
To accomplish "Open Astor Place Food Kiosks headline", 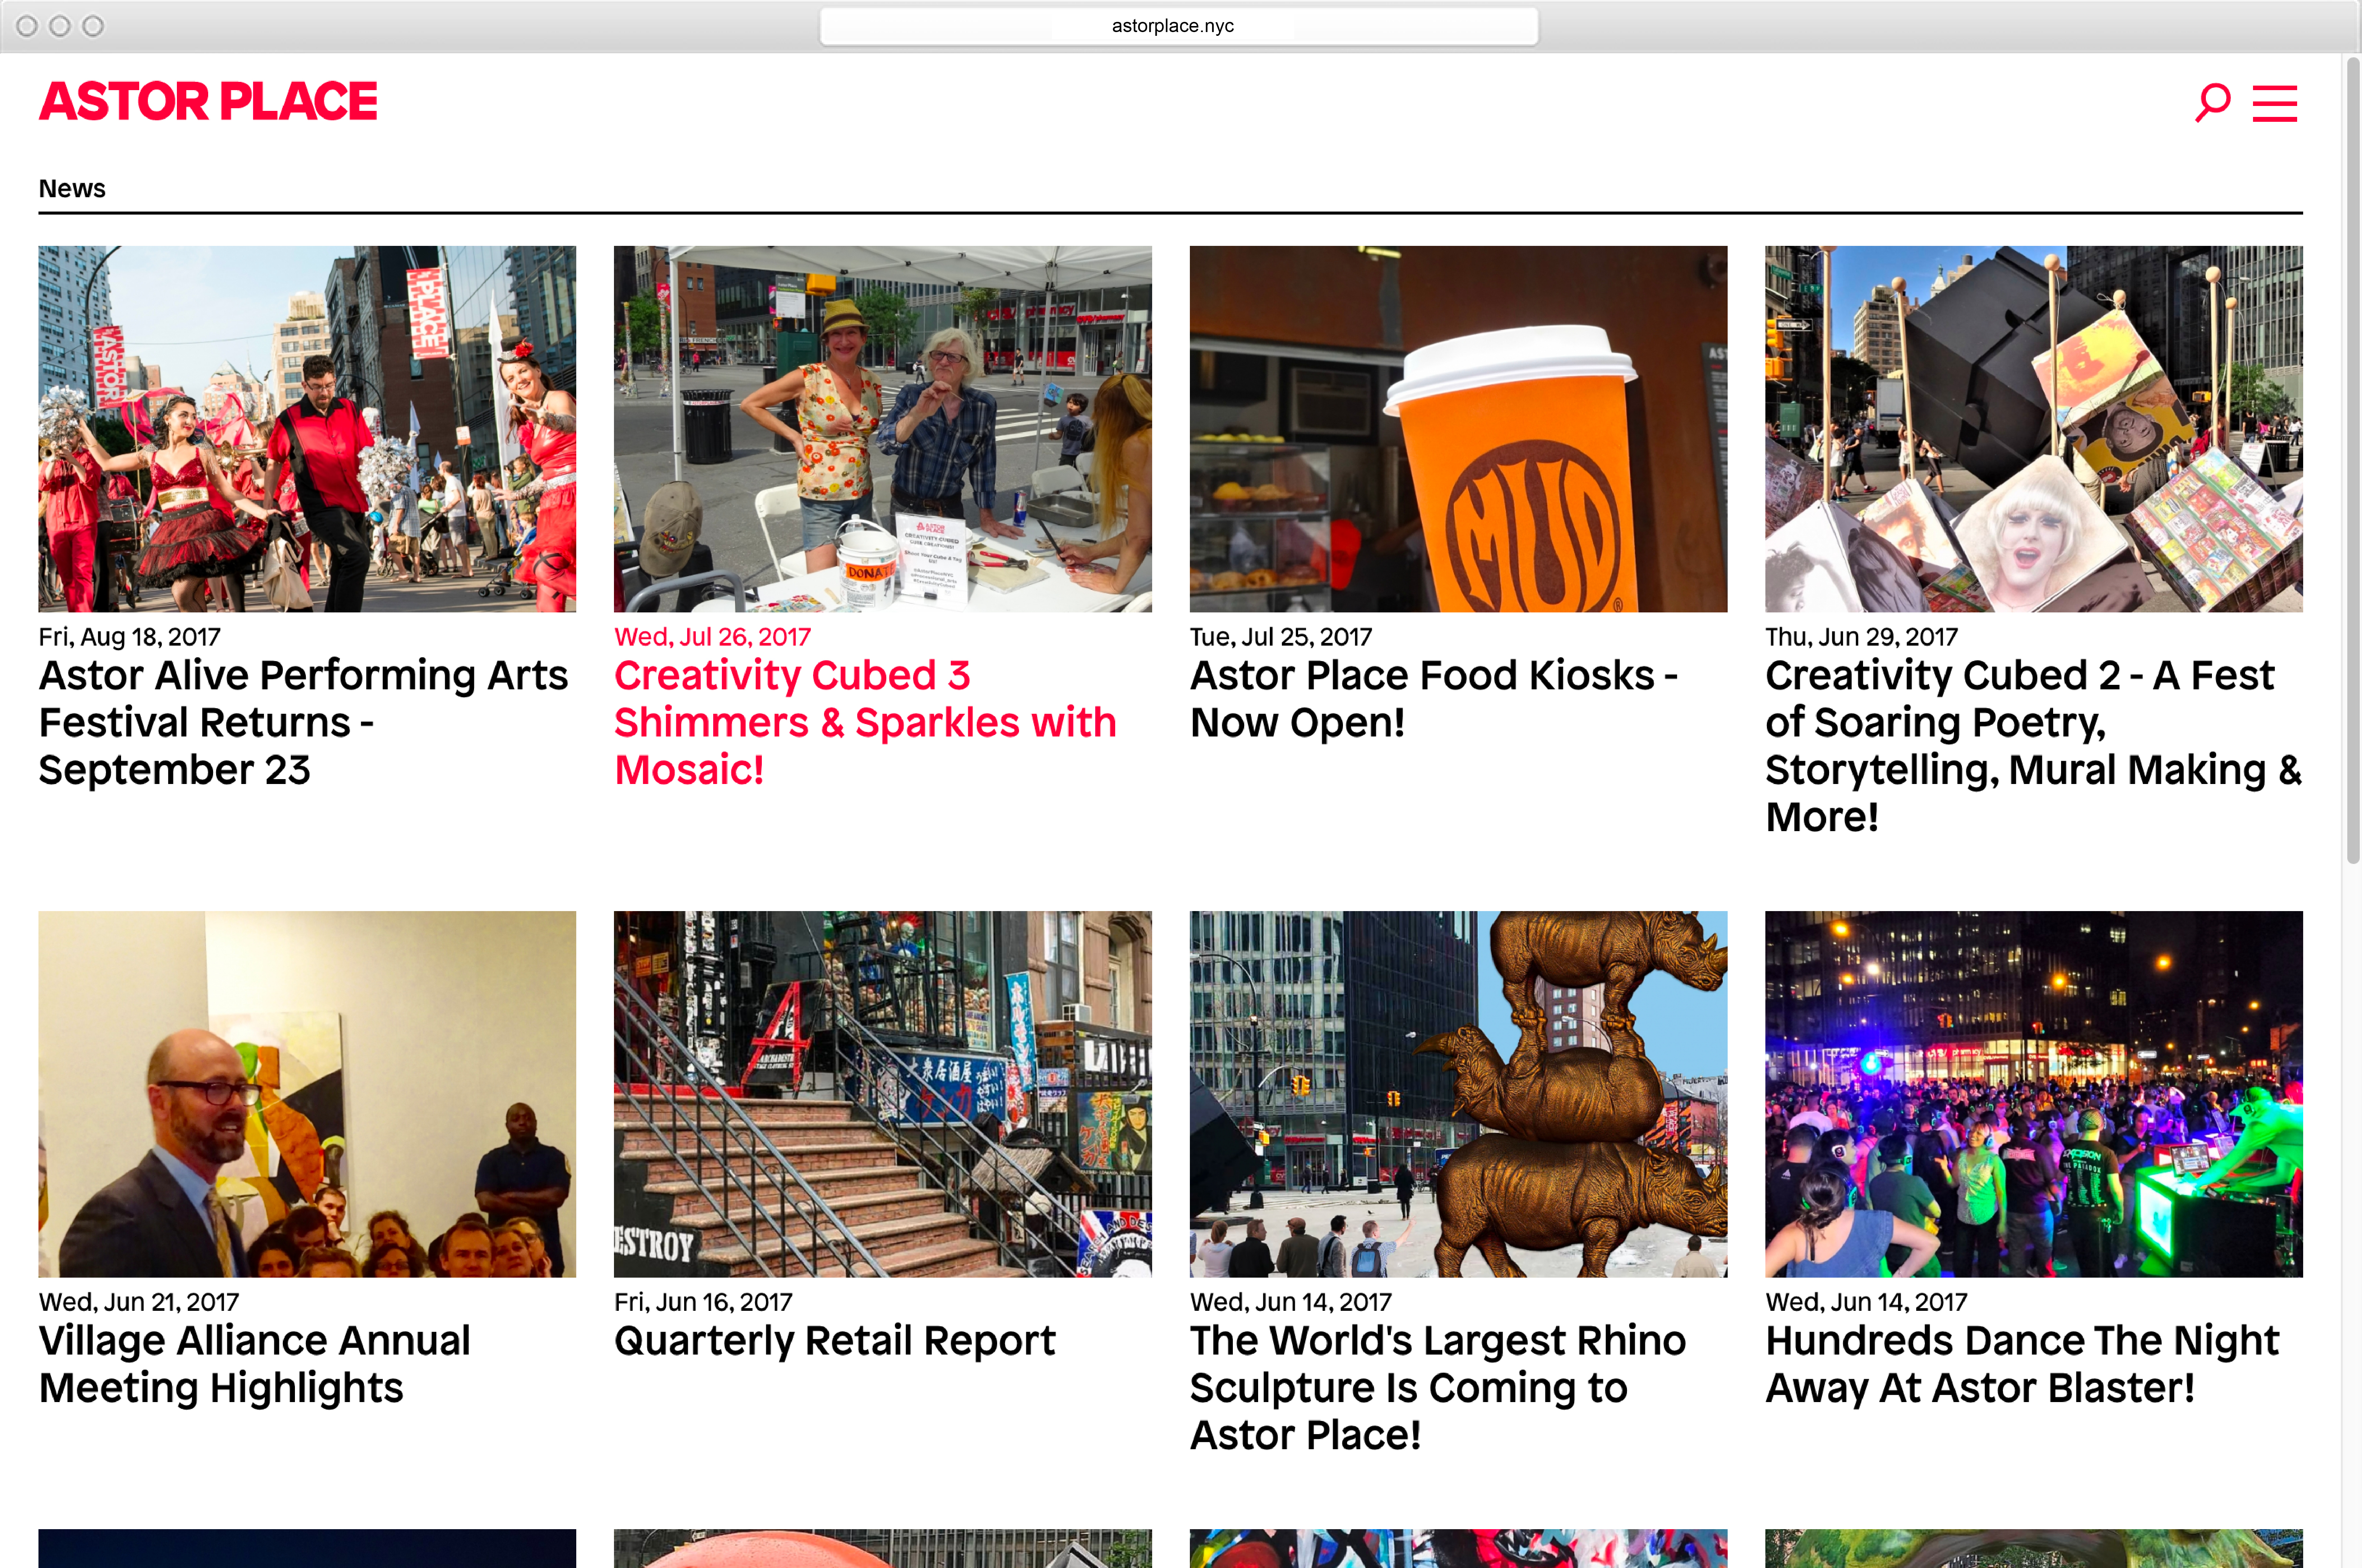I will pos(1433,698).
